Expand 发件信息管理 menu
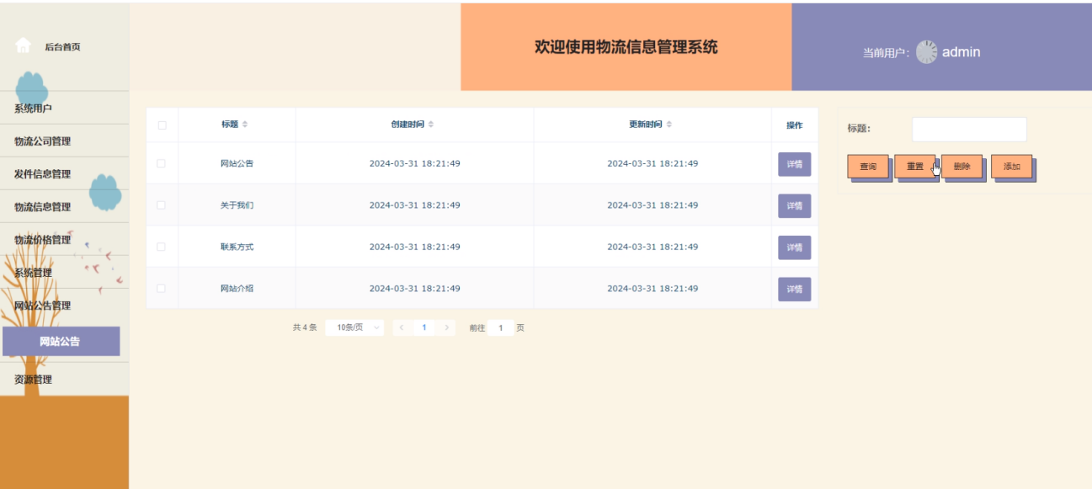Viewport: 1092px width, 489px height. (64, 174)
